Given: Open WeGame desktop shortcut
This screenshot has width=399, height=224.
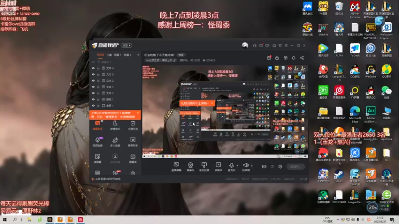Looking at the screenshot, I should (x=371, y=71).
